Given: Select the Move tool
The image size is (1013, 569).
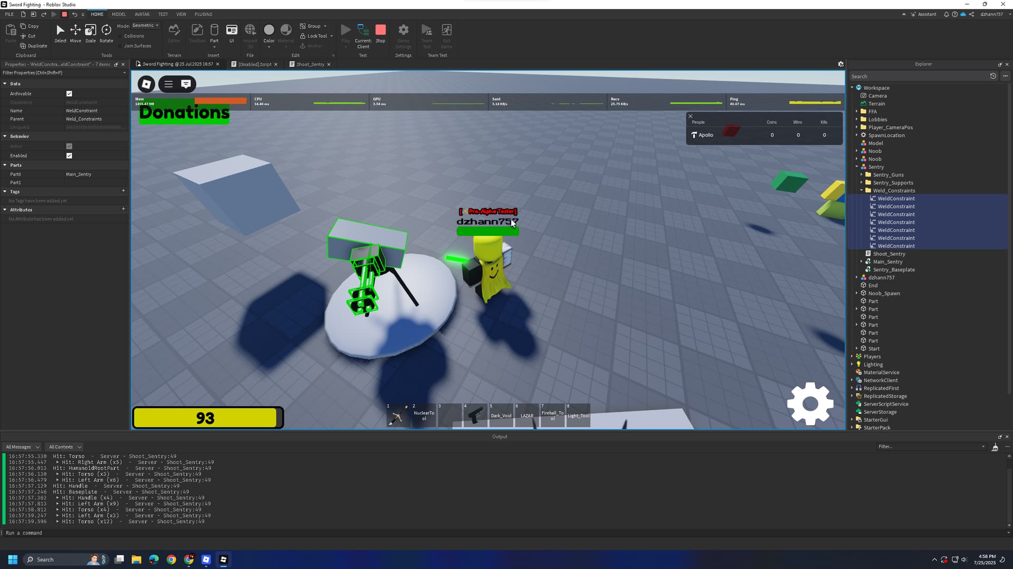Looking at the screenshot, I should coord(75,33).
